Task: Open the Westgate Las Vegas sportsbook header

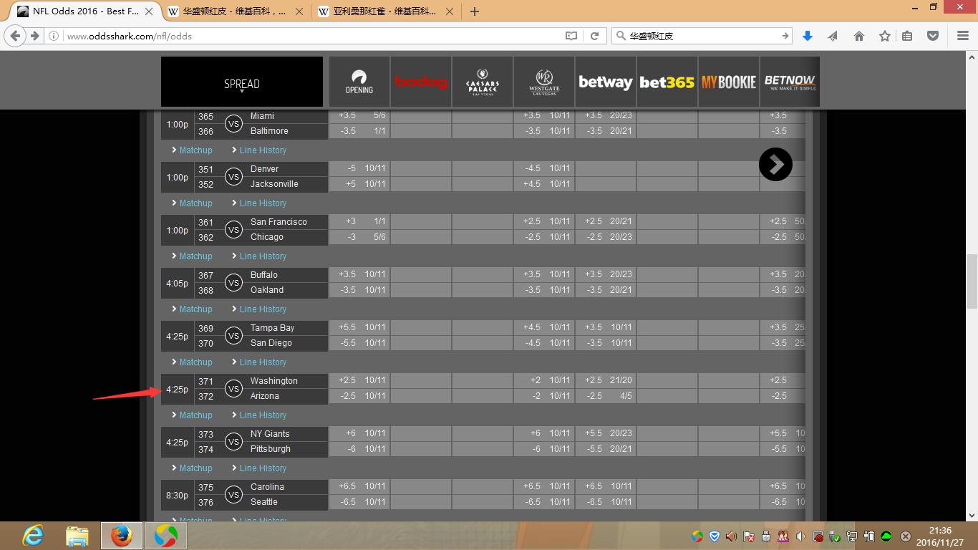Action: point(544,82)
